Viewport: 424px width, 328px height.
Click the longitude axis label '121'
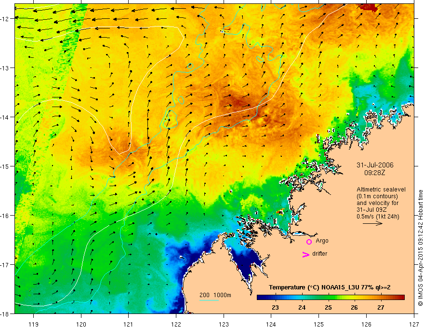pyautogui.click(x=129, y=324)
